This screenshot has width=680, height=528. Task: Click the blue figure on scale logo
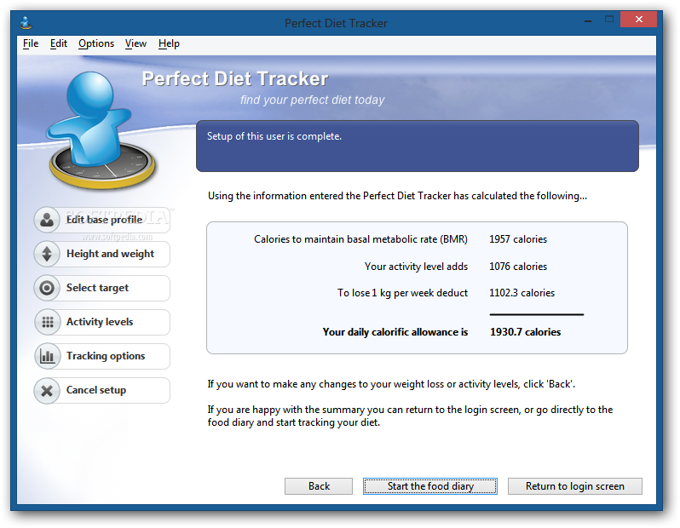click(x=102, y=130)
